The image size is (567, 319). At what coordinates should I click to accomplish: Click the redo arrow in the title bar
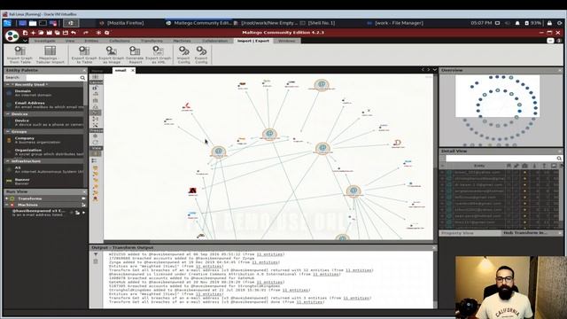tap(86, 33)
